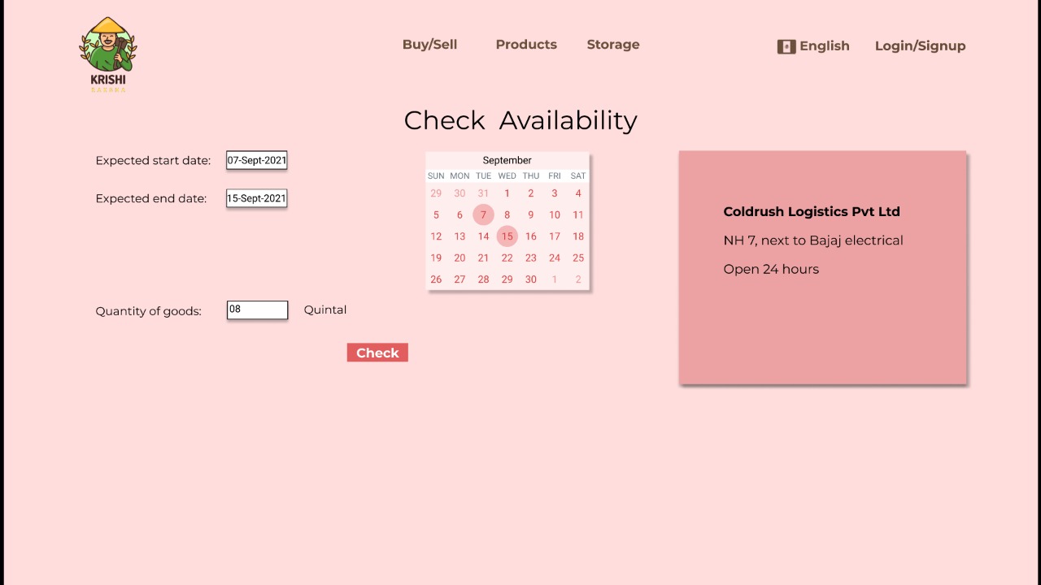Select date 10 on the calendar
This screenshot has height=585, width=1041.
[554, 214]
